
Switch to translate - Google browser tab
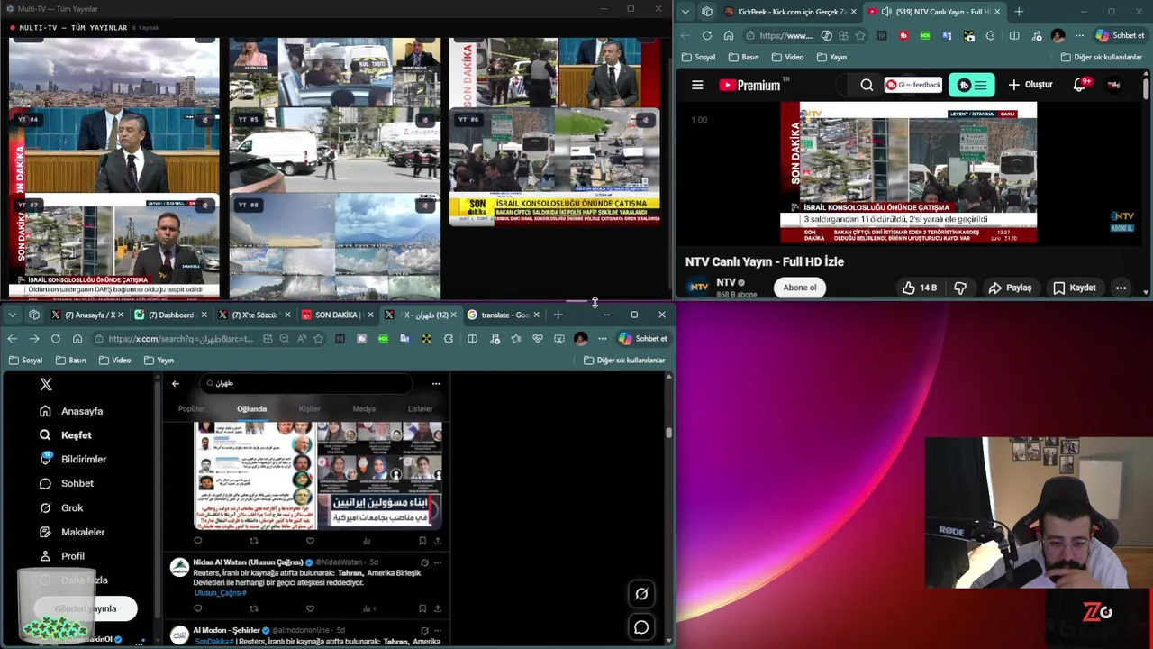coord(504,315)
